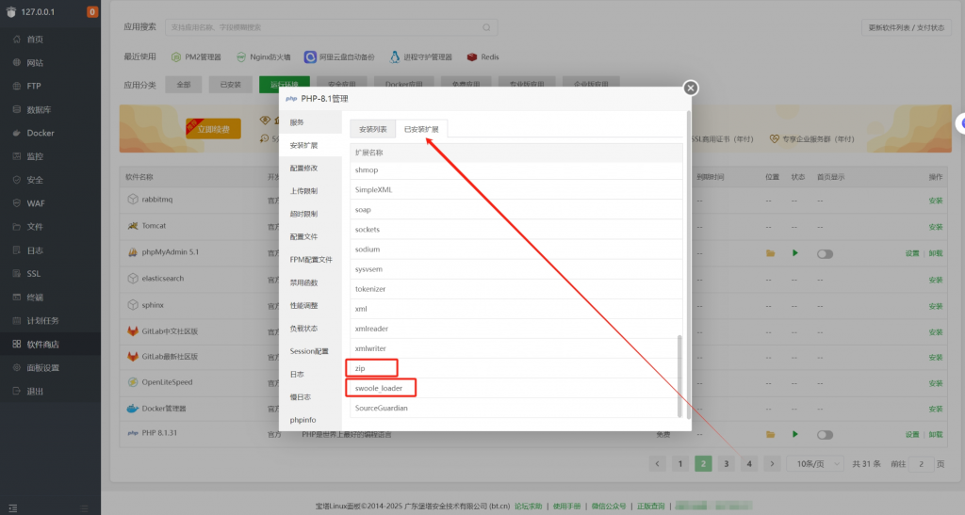Go to page 3 of software list

[x=727, y=463]
